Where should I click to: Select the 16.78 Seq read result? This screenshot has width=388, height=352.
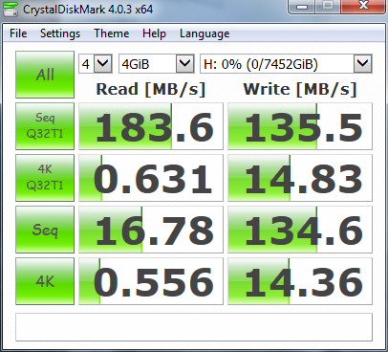click(x=151, y=230)
